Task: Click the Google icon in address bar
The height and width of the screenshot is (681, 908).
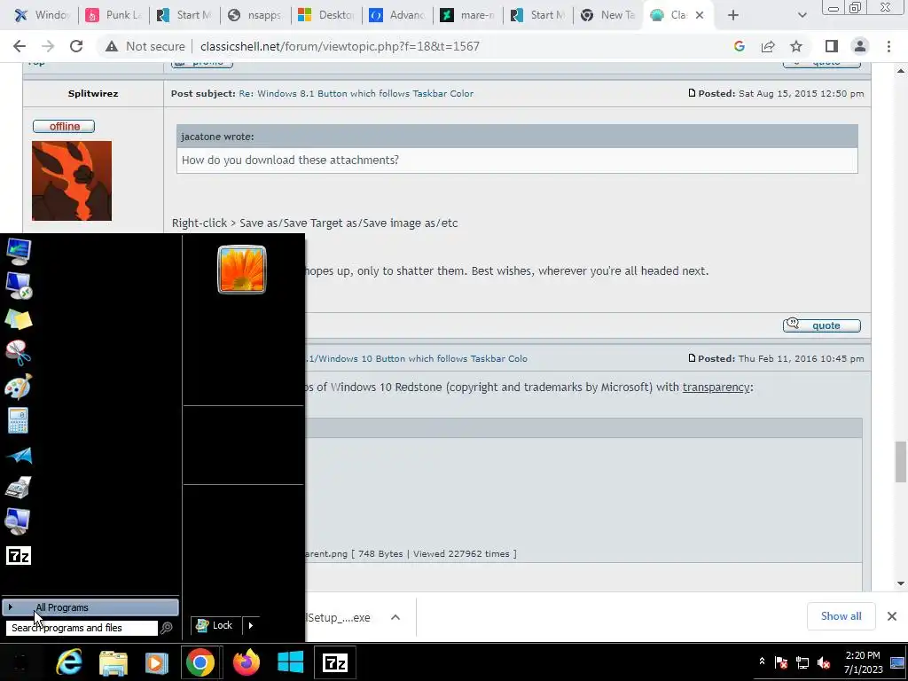Action: click(x=739, y=46)
